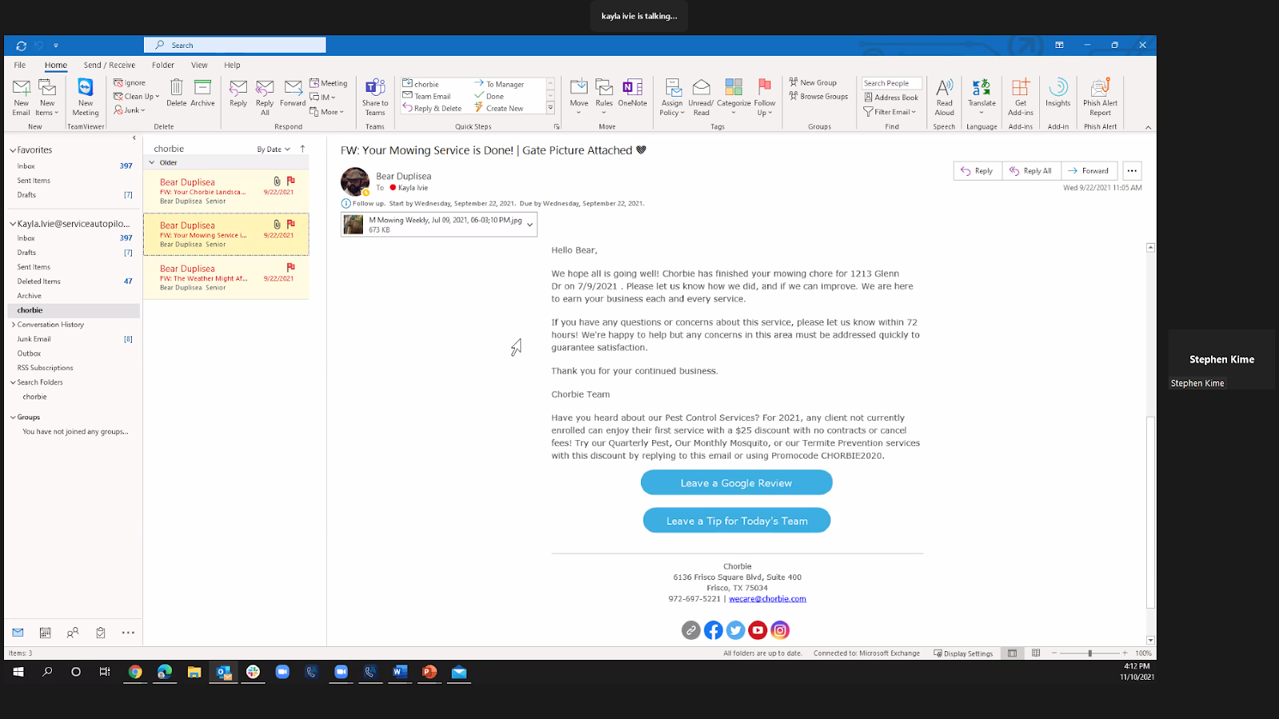Image resolution: width=1279 pixels, height=719 pixels.
Task: Open the Facebook social icon in email
Action: pyautogui.click(x=713, y=630)
